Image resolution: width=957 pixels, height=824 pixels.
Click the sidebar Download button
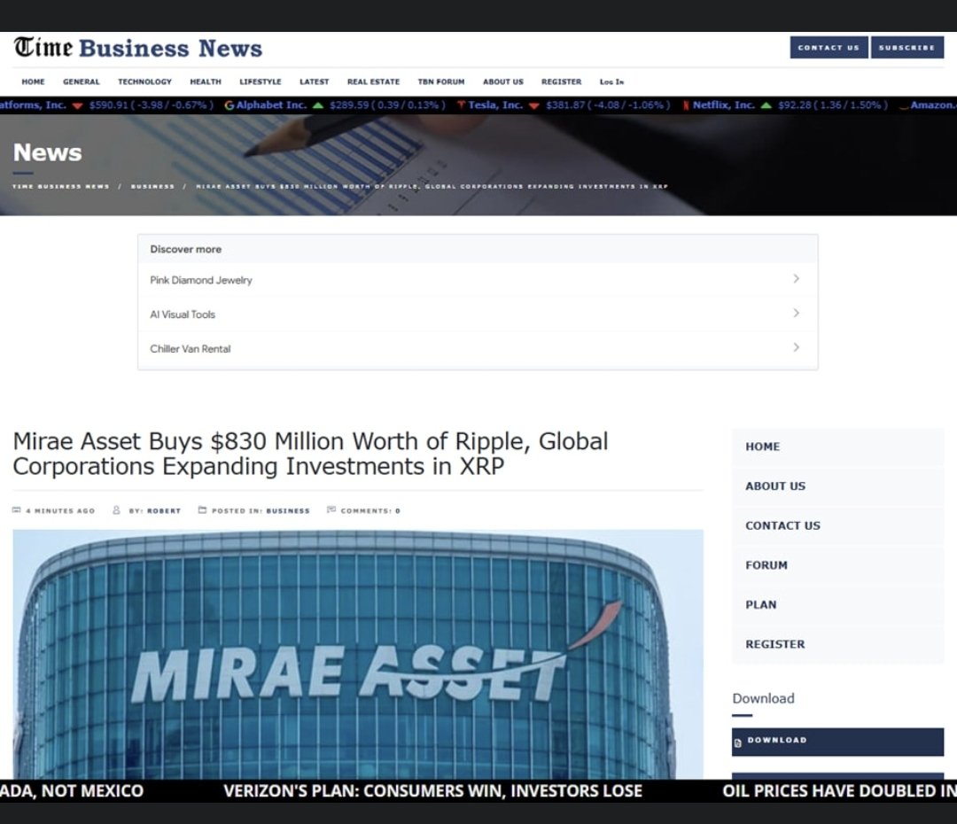[x=837, y=742]
